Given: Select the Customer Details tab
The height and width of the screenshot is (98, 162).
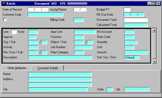Looking at the screenshot, I should pyautogui.click(x=48, y=68).
